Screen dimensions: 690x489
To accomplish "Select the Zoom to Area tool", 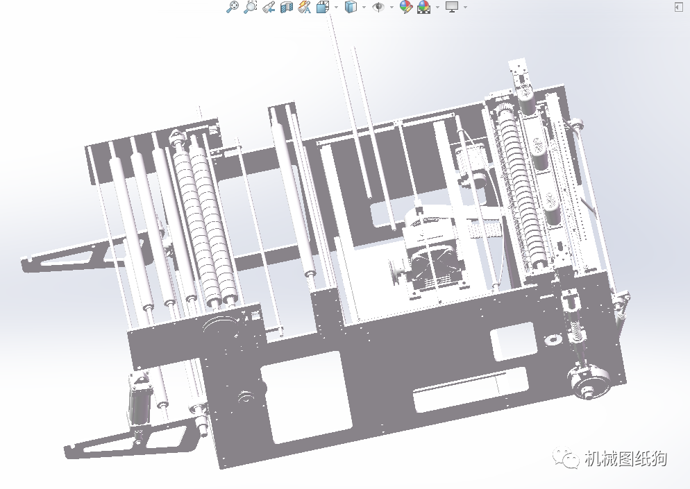I will coord(251,7).
